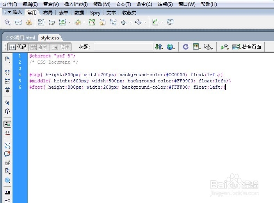The width and height of the screenshot is (274, 203).
Task: Click the Email Link insert icon
Action: coord(18,22)
